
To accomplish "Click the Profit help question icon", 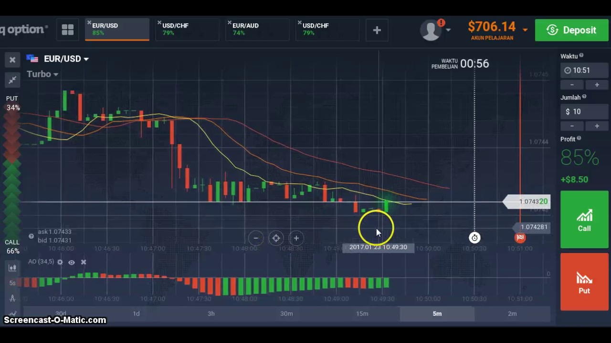I will (x=579, y=139).
